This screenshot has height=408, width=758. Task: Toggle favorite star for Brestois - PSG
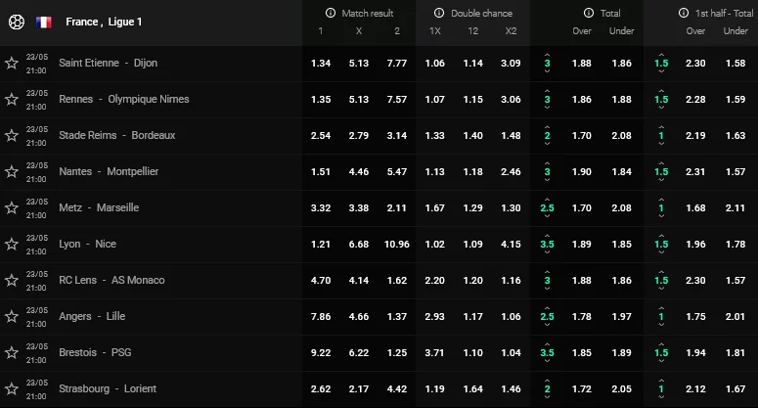[x=12, y=352]
